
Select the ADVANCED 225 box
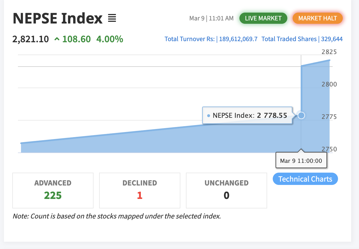click(53, 191)
